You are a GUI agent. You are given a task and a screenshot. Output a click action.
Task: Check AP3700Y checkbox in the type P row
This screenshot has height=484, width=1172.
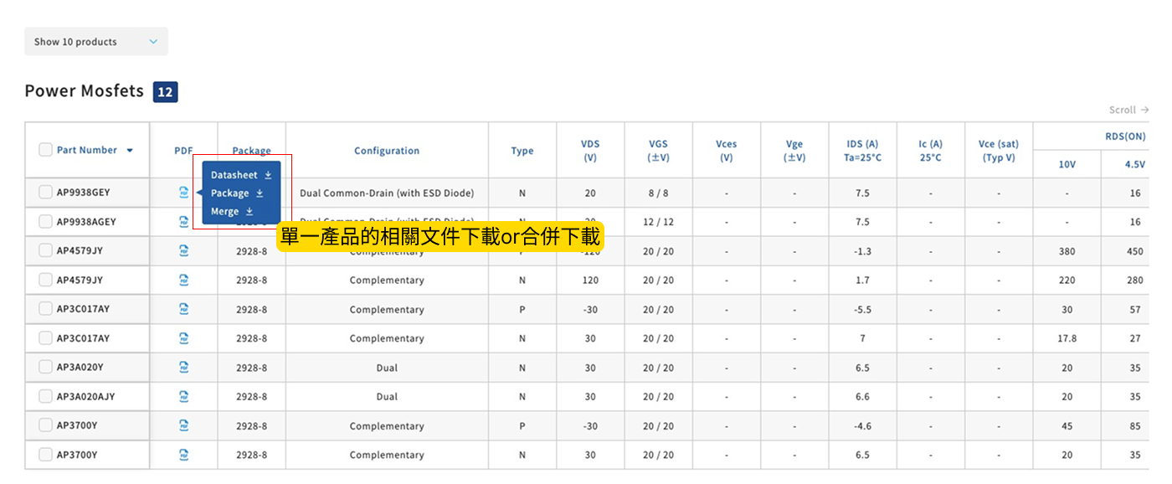coord(45,425)
